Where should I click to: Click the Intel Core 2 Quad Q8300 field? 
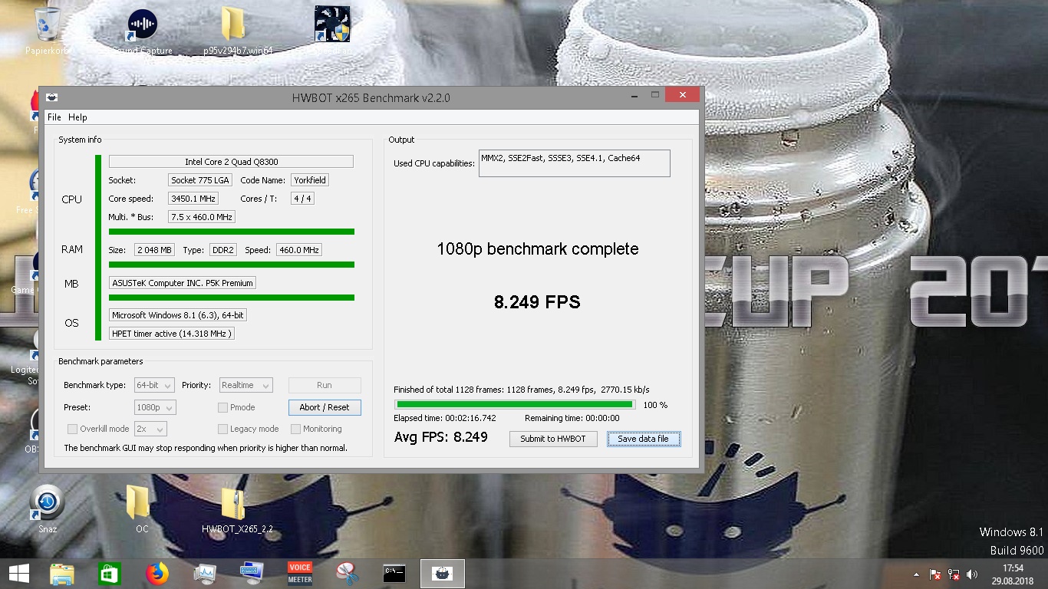tap(231, 162)
